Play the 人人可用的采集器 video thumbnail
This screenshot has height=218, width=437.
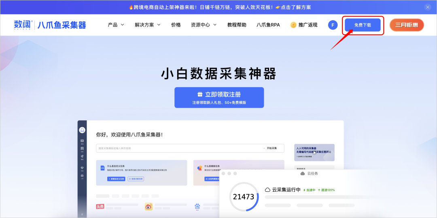(x=314, y=152)
